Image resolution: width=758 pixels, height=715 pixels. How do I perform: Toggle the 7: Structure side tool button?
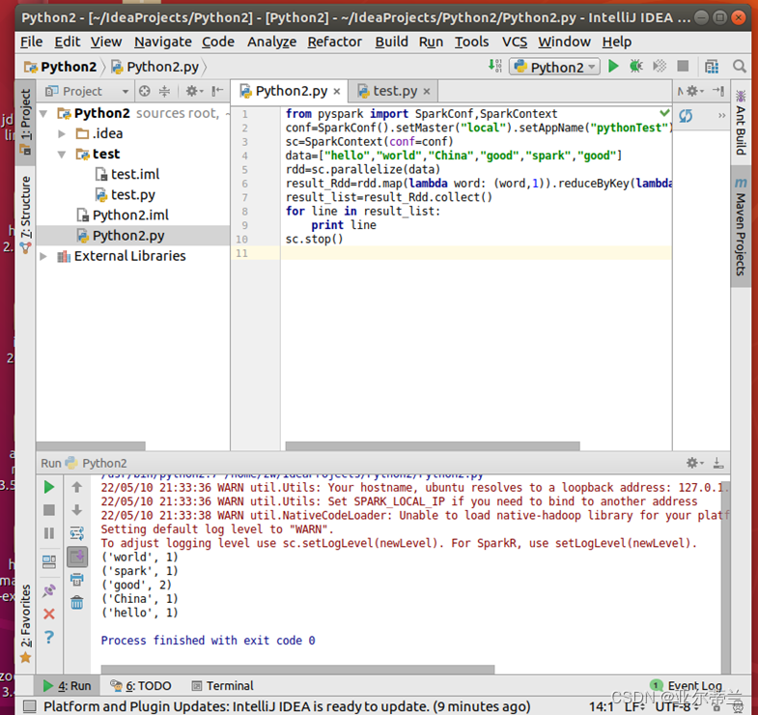(x=25, y=214)
